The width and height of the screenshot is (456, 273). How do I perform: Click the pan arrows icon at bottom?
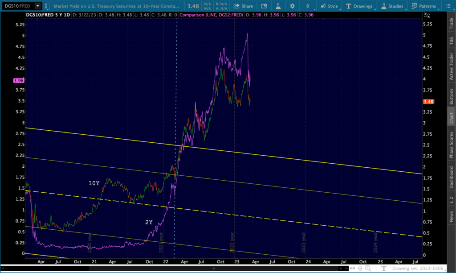coord(353,268)
